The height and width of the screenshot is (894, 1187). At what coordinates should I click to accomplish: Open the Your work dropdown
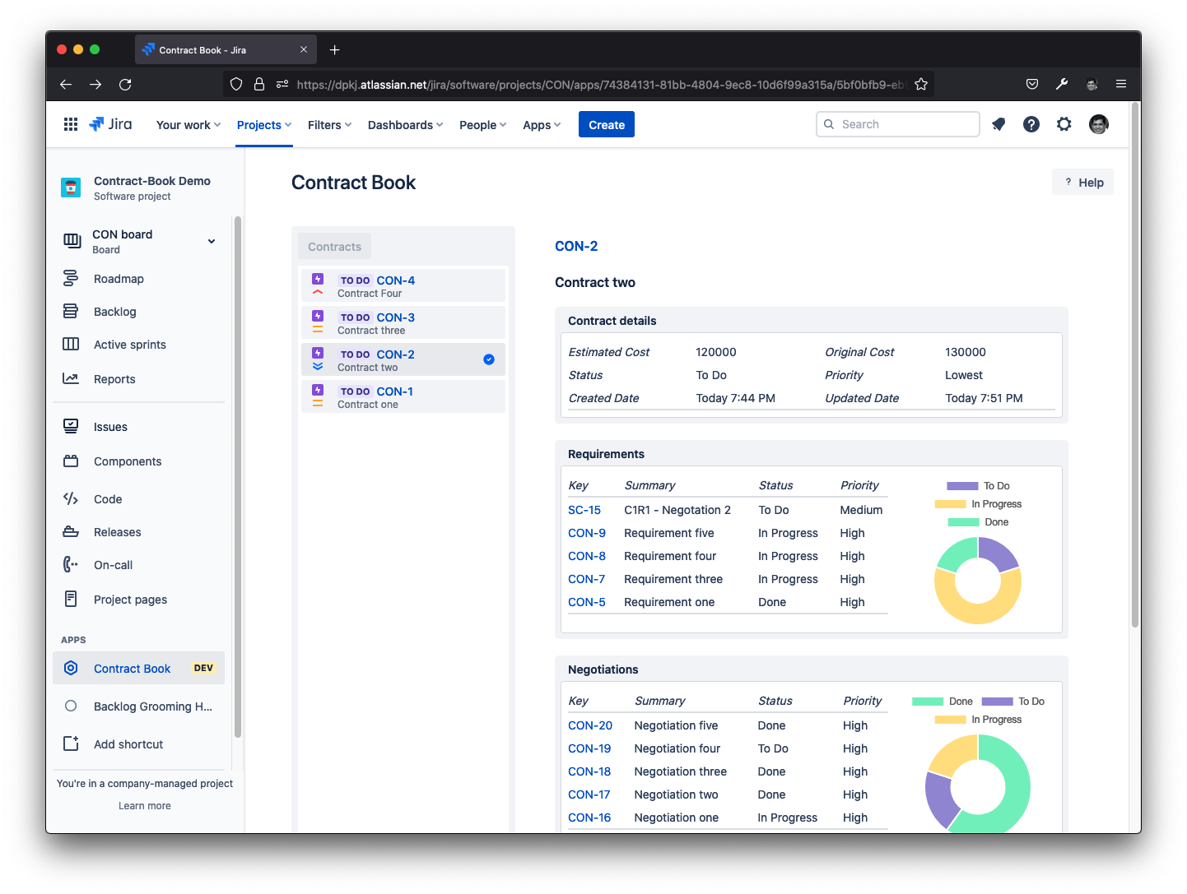(x=189, y=125)
